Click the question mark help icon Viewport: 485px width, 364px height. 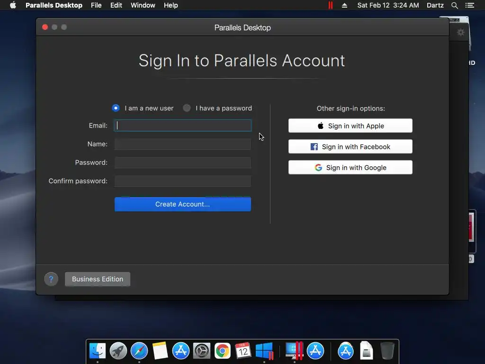(x=51, y=279)
